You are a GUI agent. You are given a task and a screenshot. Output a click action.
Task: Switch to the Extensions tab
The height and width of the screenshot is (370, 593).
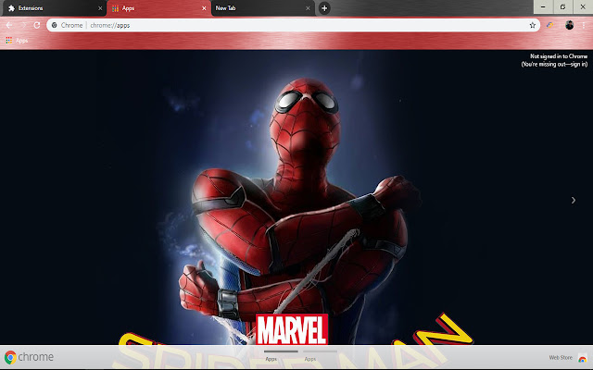(53, 8)
